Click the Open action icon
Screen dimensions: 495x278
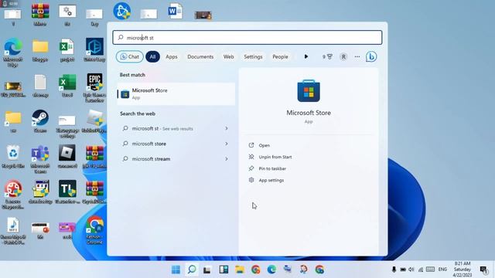(251, 145)
